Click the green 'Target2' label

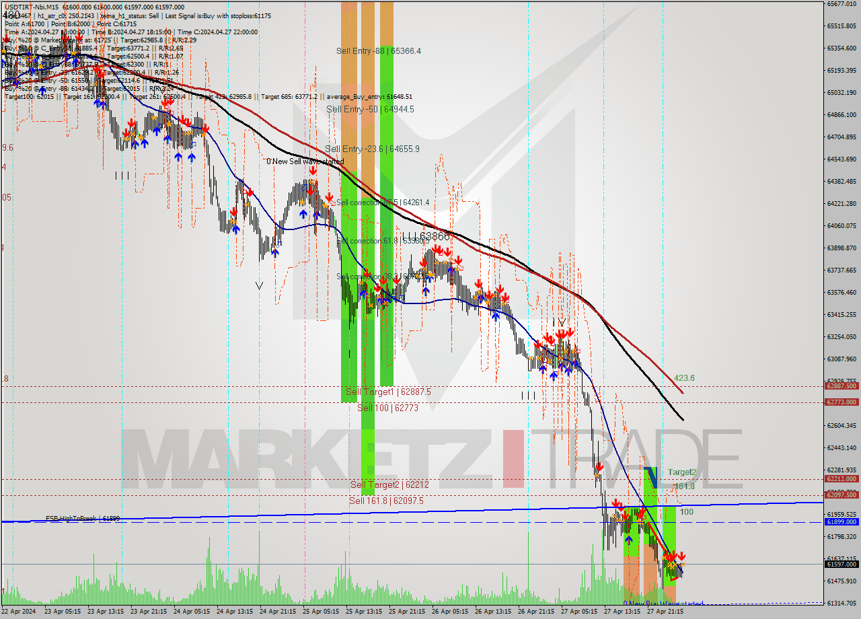coord(682,472)
